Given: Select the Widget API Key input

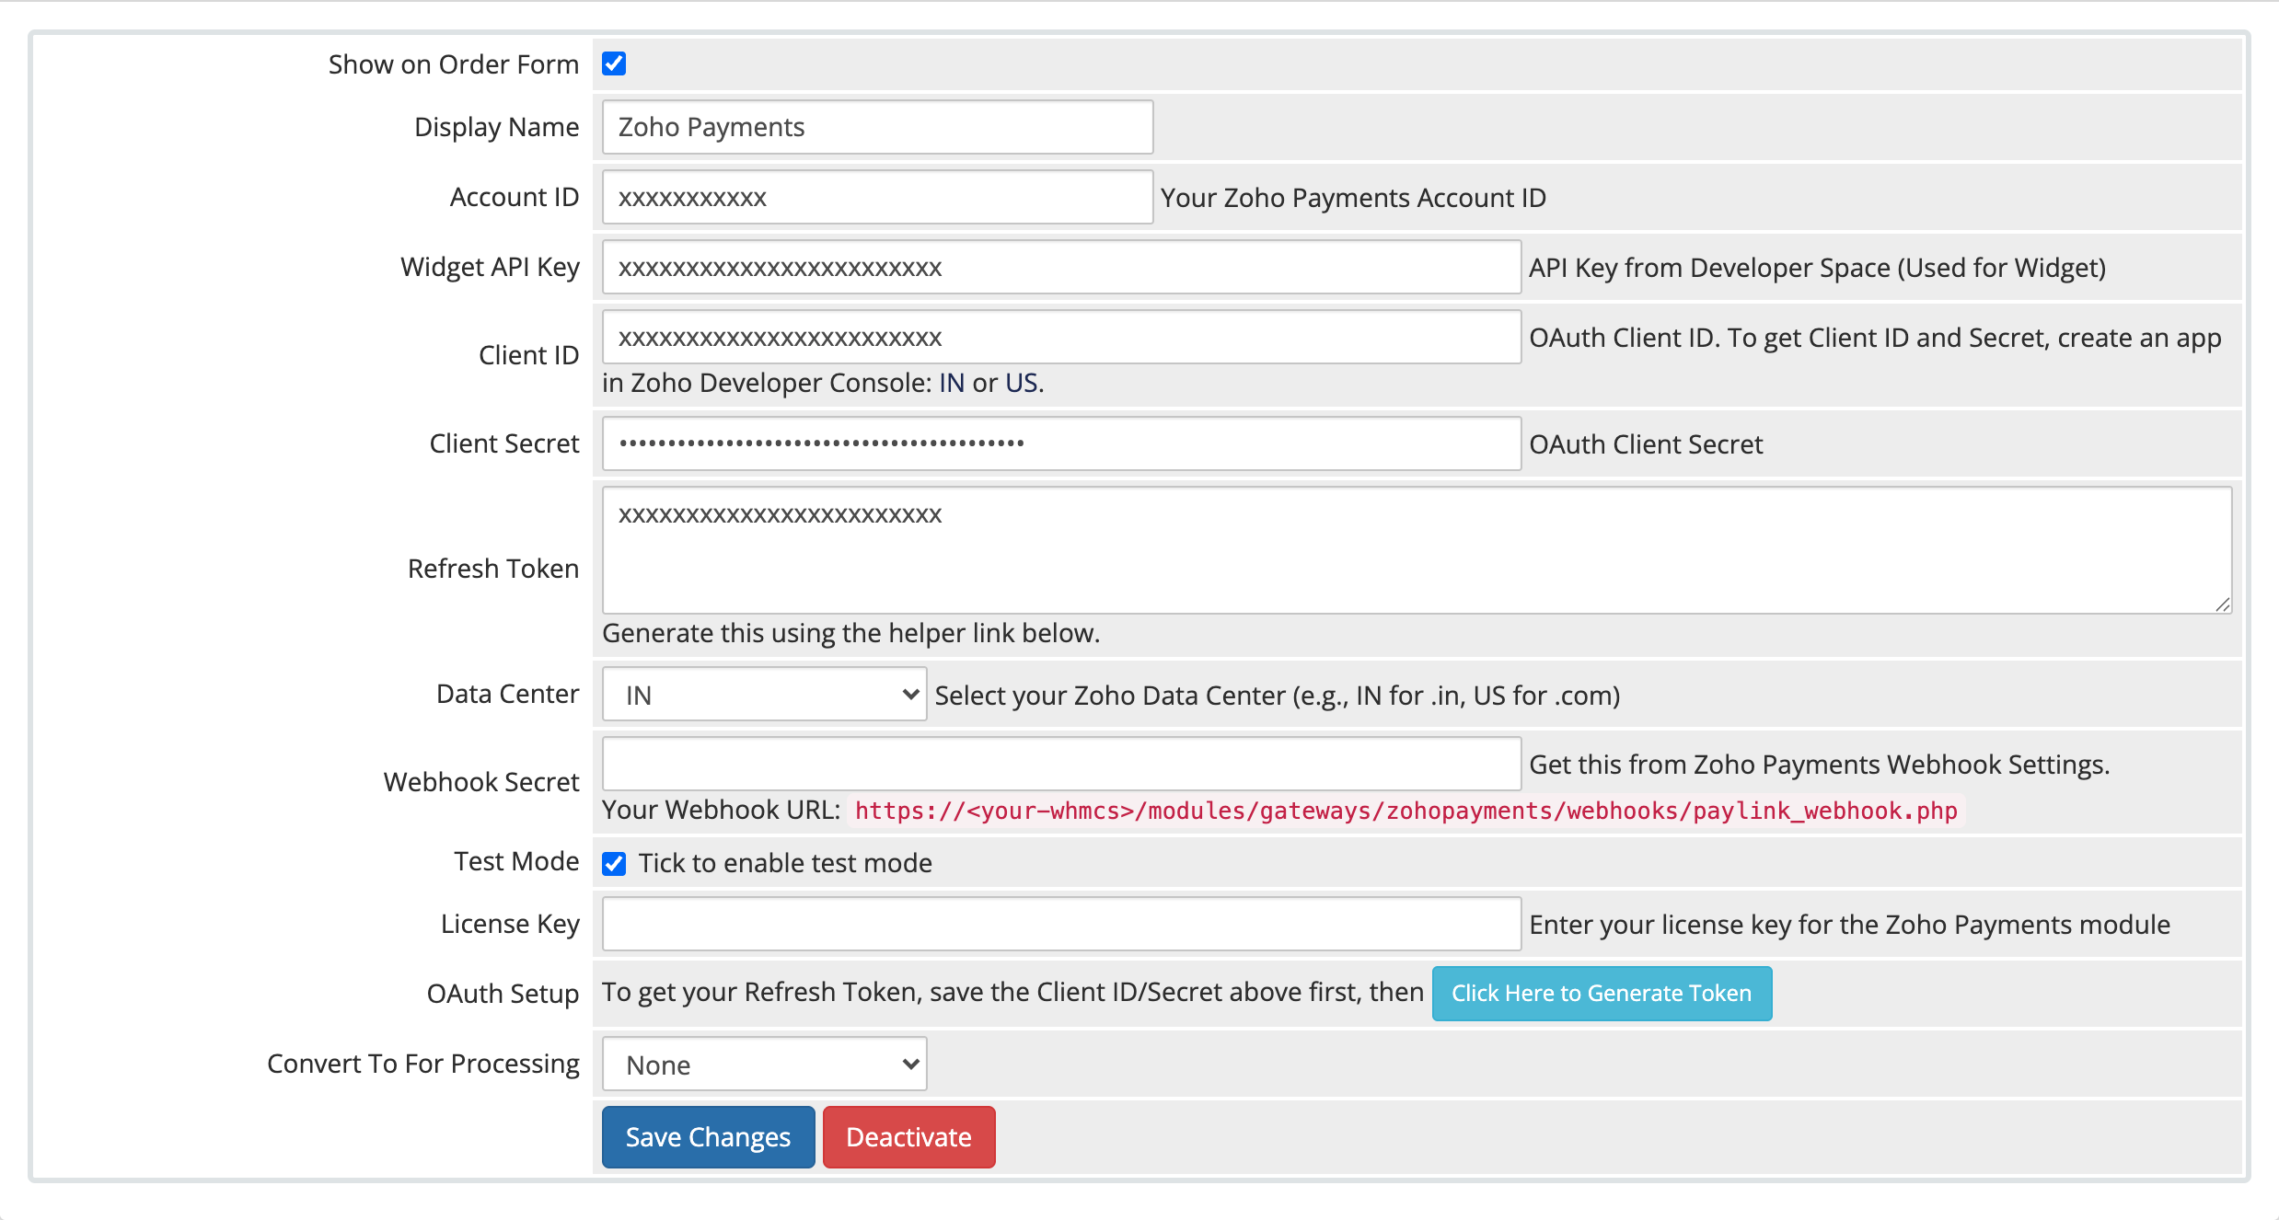Looking at the screenshot, I should click(x=1061, y=268).
